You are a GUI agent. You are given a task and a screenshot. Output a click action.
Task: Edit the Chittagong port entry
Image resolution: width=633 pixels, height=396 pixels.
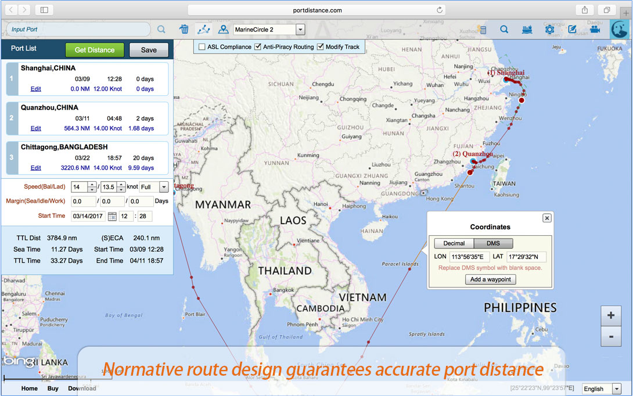[x=35, y=168]
